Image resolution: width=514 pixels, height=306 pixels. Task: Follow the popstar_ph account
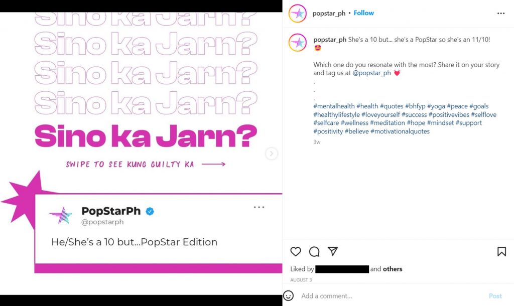(363, 13)
